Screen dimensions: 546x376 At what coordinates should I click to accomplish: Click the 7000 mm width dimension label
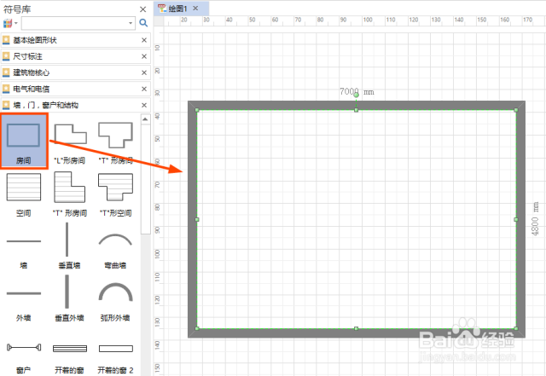[x=357, y=92]
